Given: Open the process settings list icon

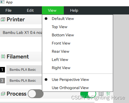Looking at the screenshot, I should [x=101, y=93].
